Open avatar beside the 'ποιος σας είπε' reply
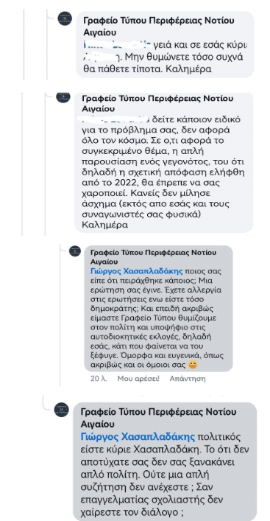Image resolution: width=270 pixels, height=521 pixels. point(75,251)
